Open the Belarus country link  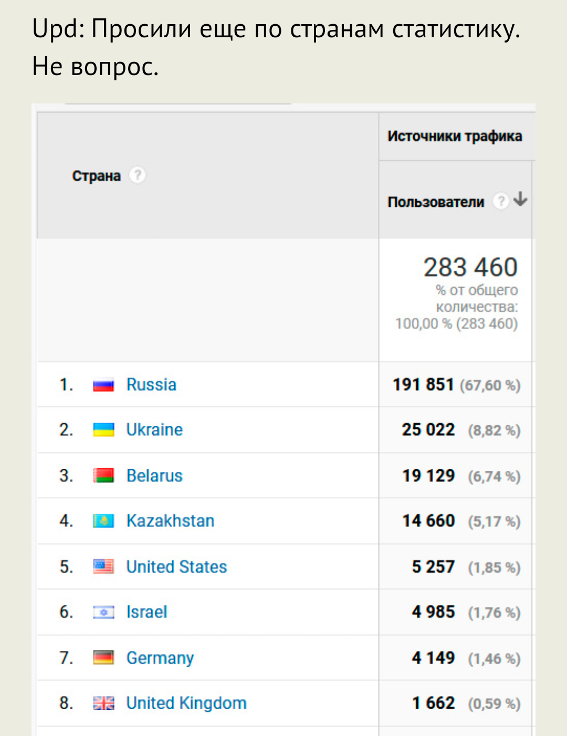click(x=154, y=476)
